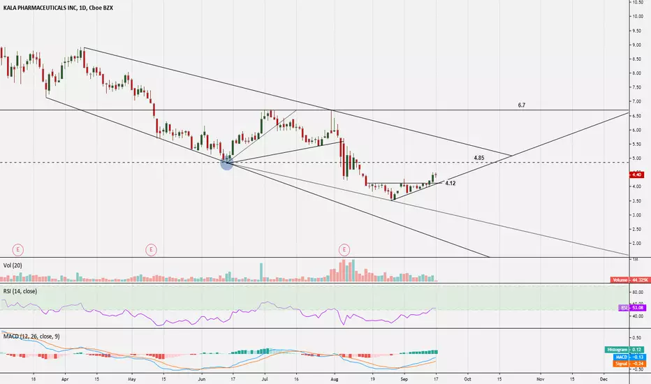Open the Vol (20) indicator label

click(x=13, y=265)
